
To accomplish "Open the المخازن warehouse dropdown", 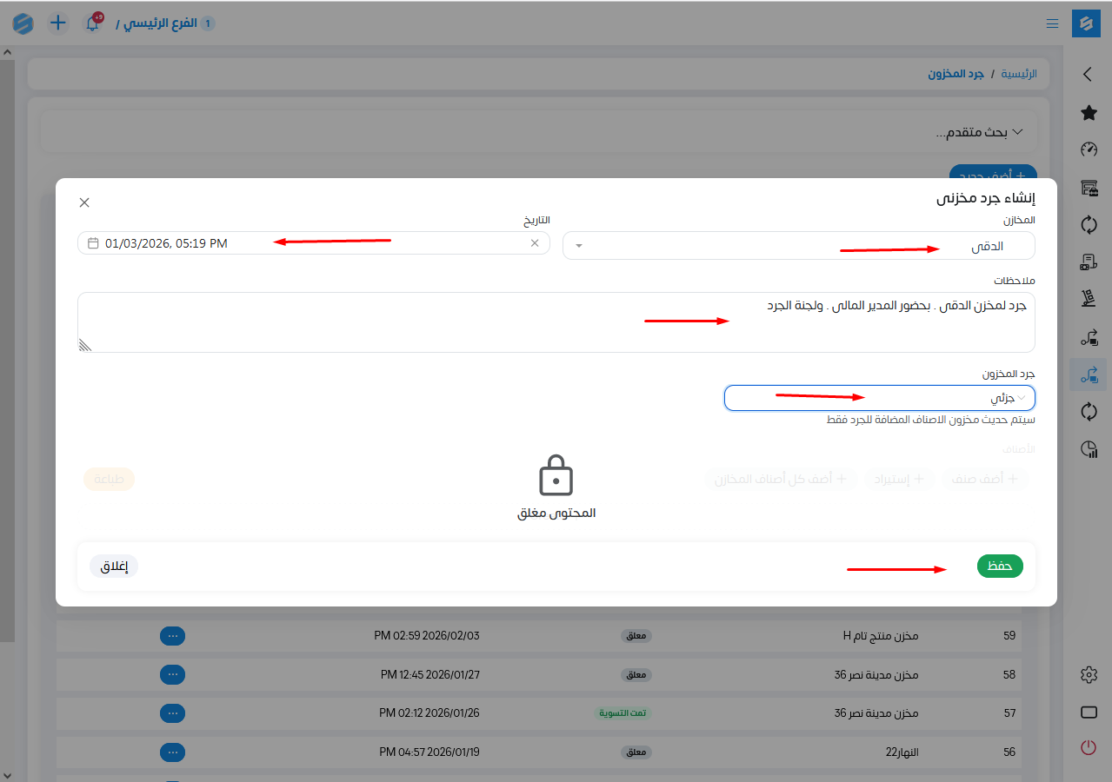I will (x=798, y=246).
